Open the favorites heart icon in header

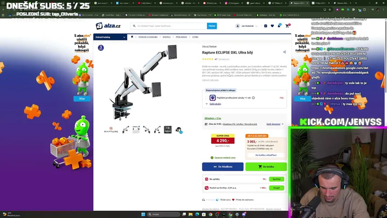[272, 26]
